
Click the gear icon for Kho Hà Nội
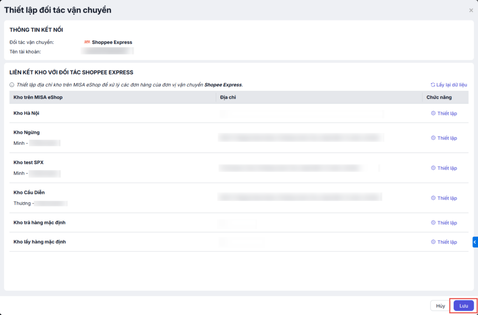pos(433,113)
